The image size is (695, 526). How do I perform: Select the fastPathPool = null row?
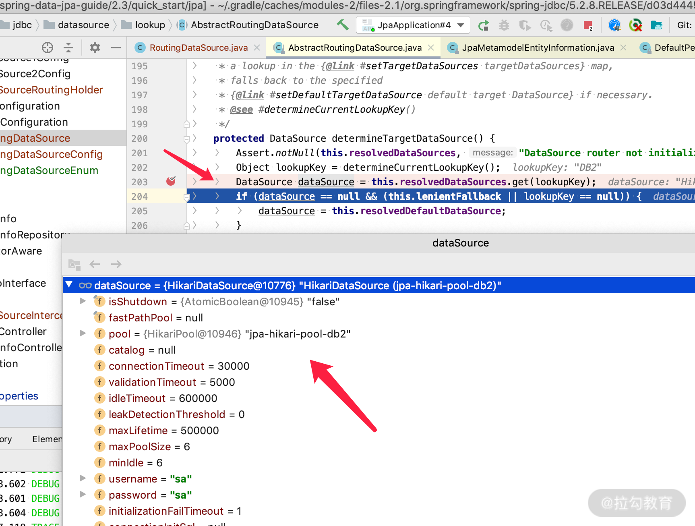(x=379, y=318)
